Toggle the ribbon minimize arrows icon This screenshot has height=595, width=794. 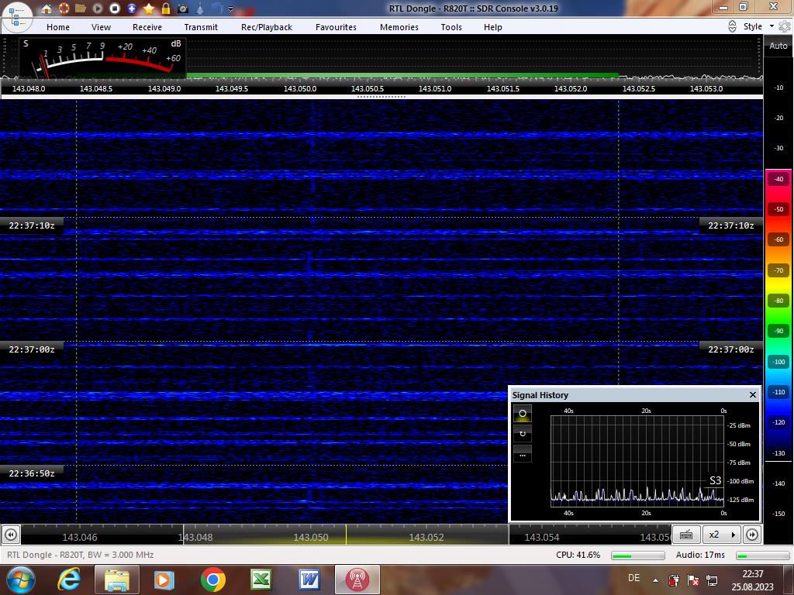[x=732, y=27]
